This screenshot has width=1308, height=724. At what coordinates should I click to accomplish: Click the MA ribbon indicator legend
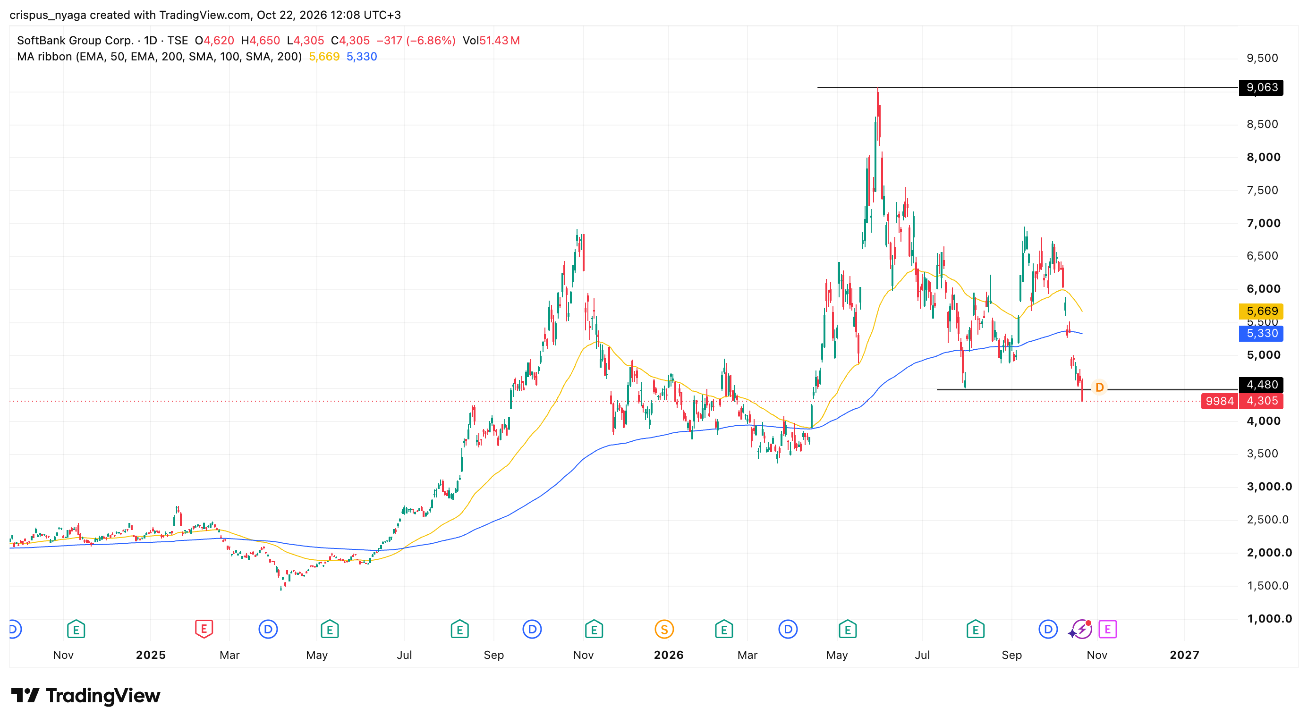pos(159,57)
